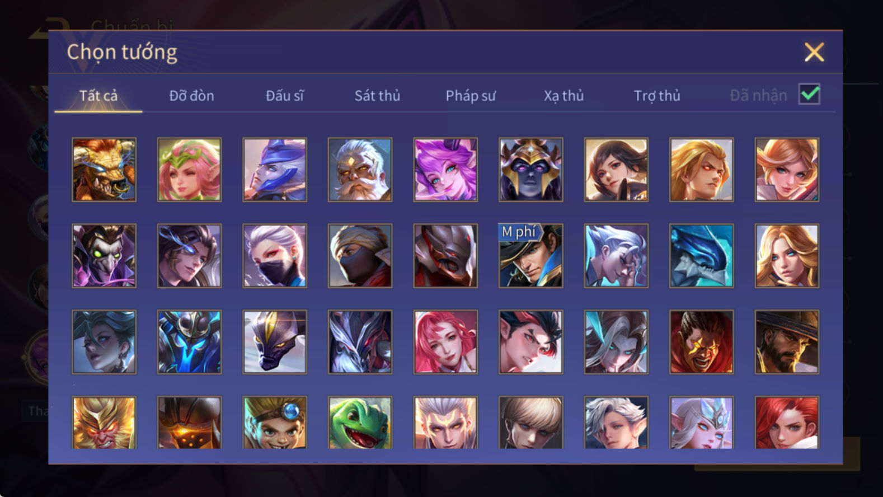Close the Chọn tướng dialog

pos(814,52)
